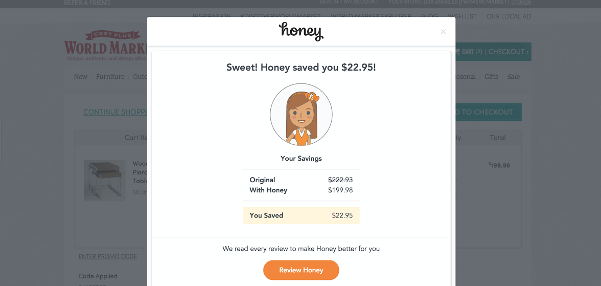601x286 pixels.
Task: Open the Gifts menu category
Action: (x=492, y=77)
